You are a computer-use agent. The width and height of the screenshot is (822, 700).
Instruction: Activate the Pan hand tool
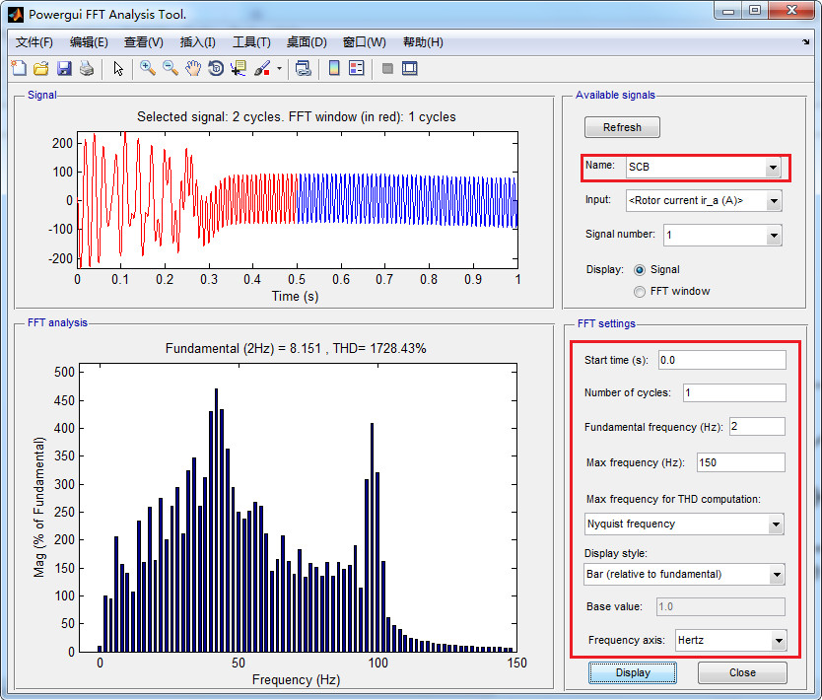(193, 68)
